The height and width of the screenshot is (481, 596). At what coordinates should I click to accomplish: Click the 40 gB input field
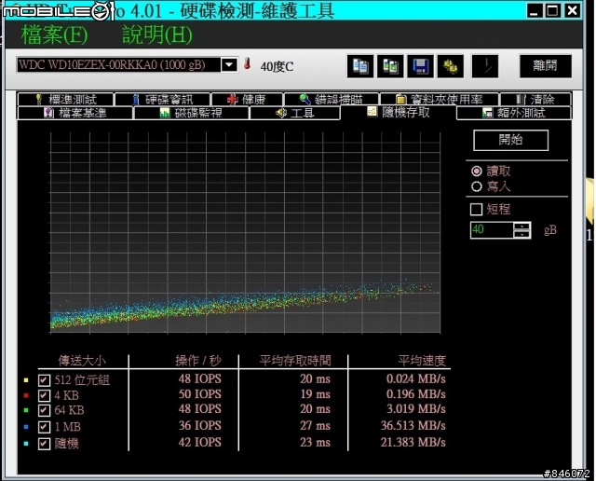coord(492,230)
